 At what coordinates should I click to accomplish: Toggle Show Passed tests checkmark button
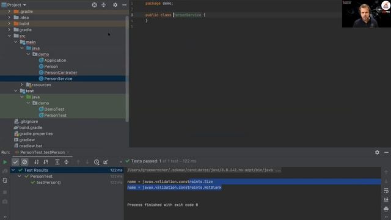pyautogui.click(x=15, y=162)
